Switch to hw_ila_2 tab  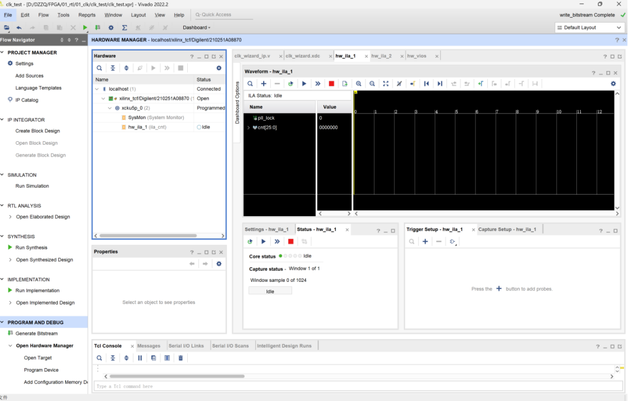tap(381, 56)
